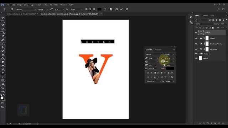228x128 pixels.
Task: Open layer blend mode Normal dropdown
Action: [x=204, y=24]
